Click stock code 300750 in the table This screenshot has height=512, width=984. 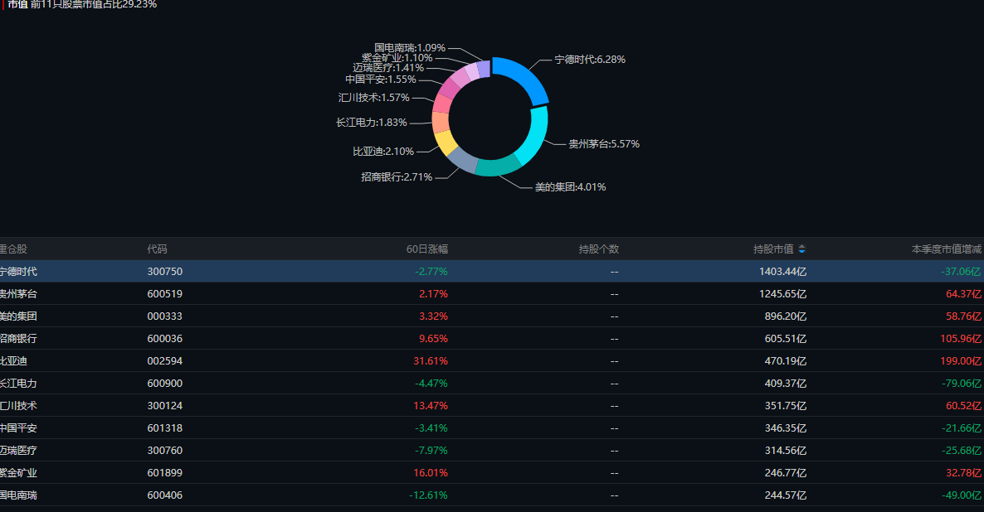(x=165, y=272)
